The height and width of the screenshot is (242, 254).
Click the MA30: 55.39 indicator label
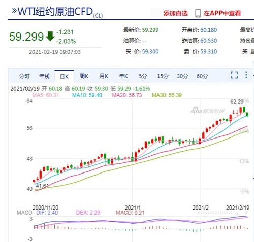[167, 95]
